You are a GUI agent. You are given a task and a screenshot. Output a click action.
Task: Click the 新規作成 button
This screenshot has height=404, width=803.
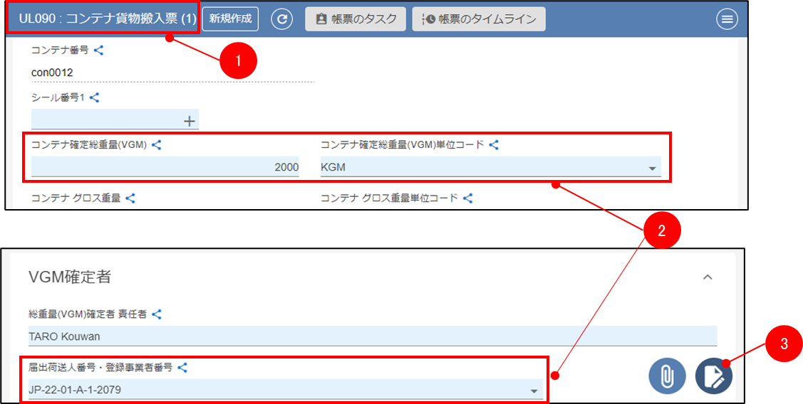[230, 19]
